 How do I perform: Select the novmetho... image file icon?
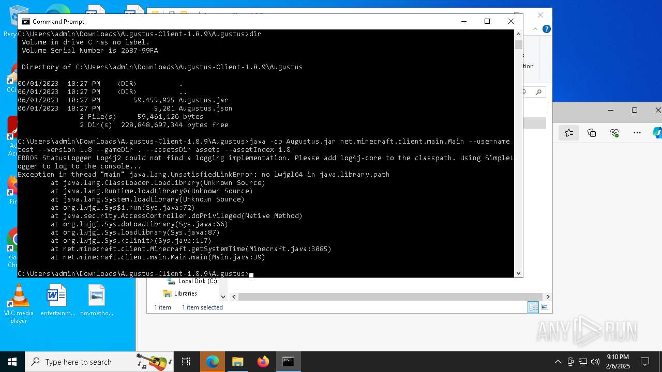[x=96, y=300]
